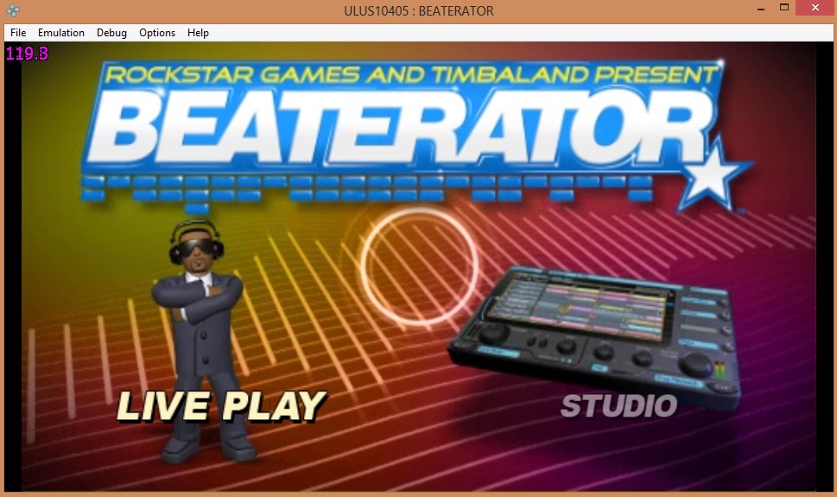Click the magenta FPS counter readout
Viewport: 837px width, 497px height.
tap(27, 54)
